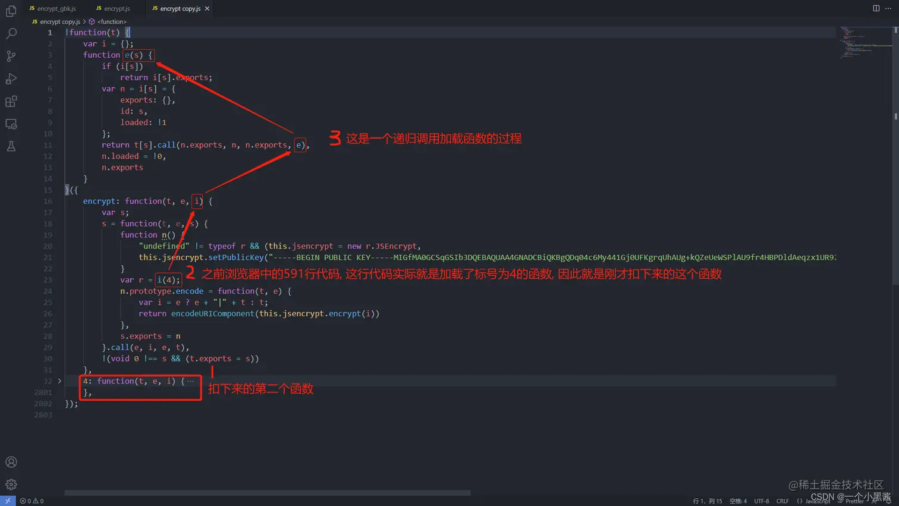Click the horizontal scrollbar of the editor

pyautogui.click(x=268, y=493)
